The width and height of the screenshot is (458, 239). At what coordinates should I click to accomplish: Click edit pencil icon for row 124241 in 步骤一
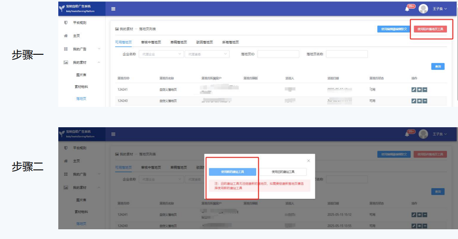(414, 90)
